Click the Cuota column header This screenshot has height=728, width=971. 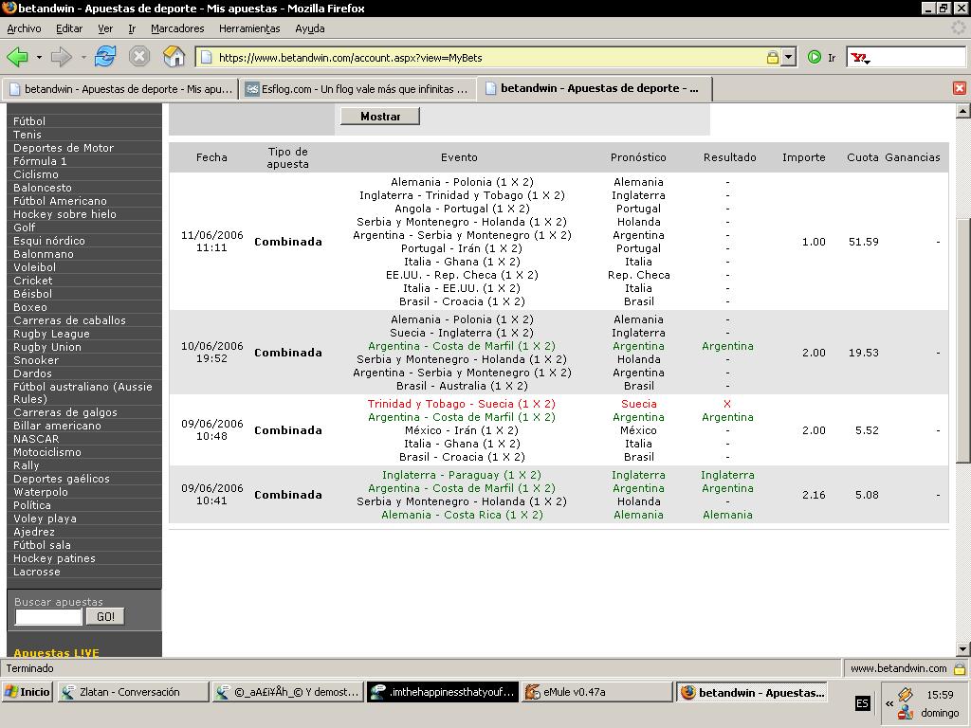[x=863, y=157]
